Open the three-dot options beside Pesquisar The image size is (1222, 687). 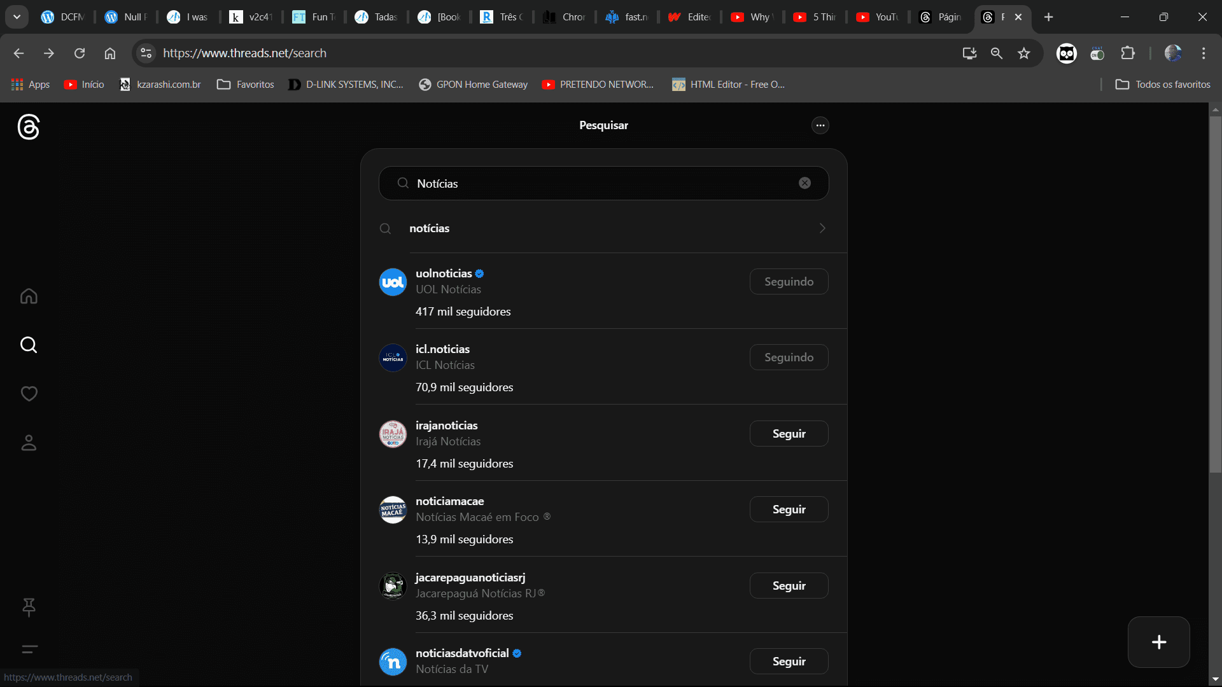coord(820,125)
